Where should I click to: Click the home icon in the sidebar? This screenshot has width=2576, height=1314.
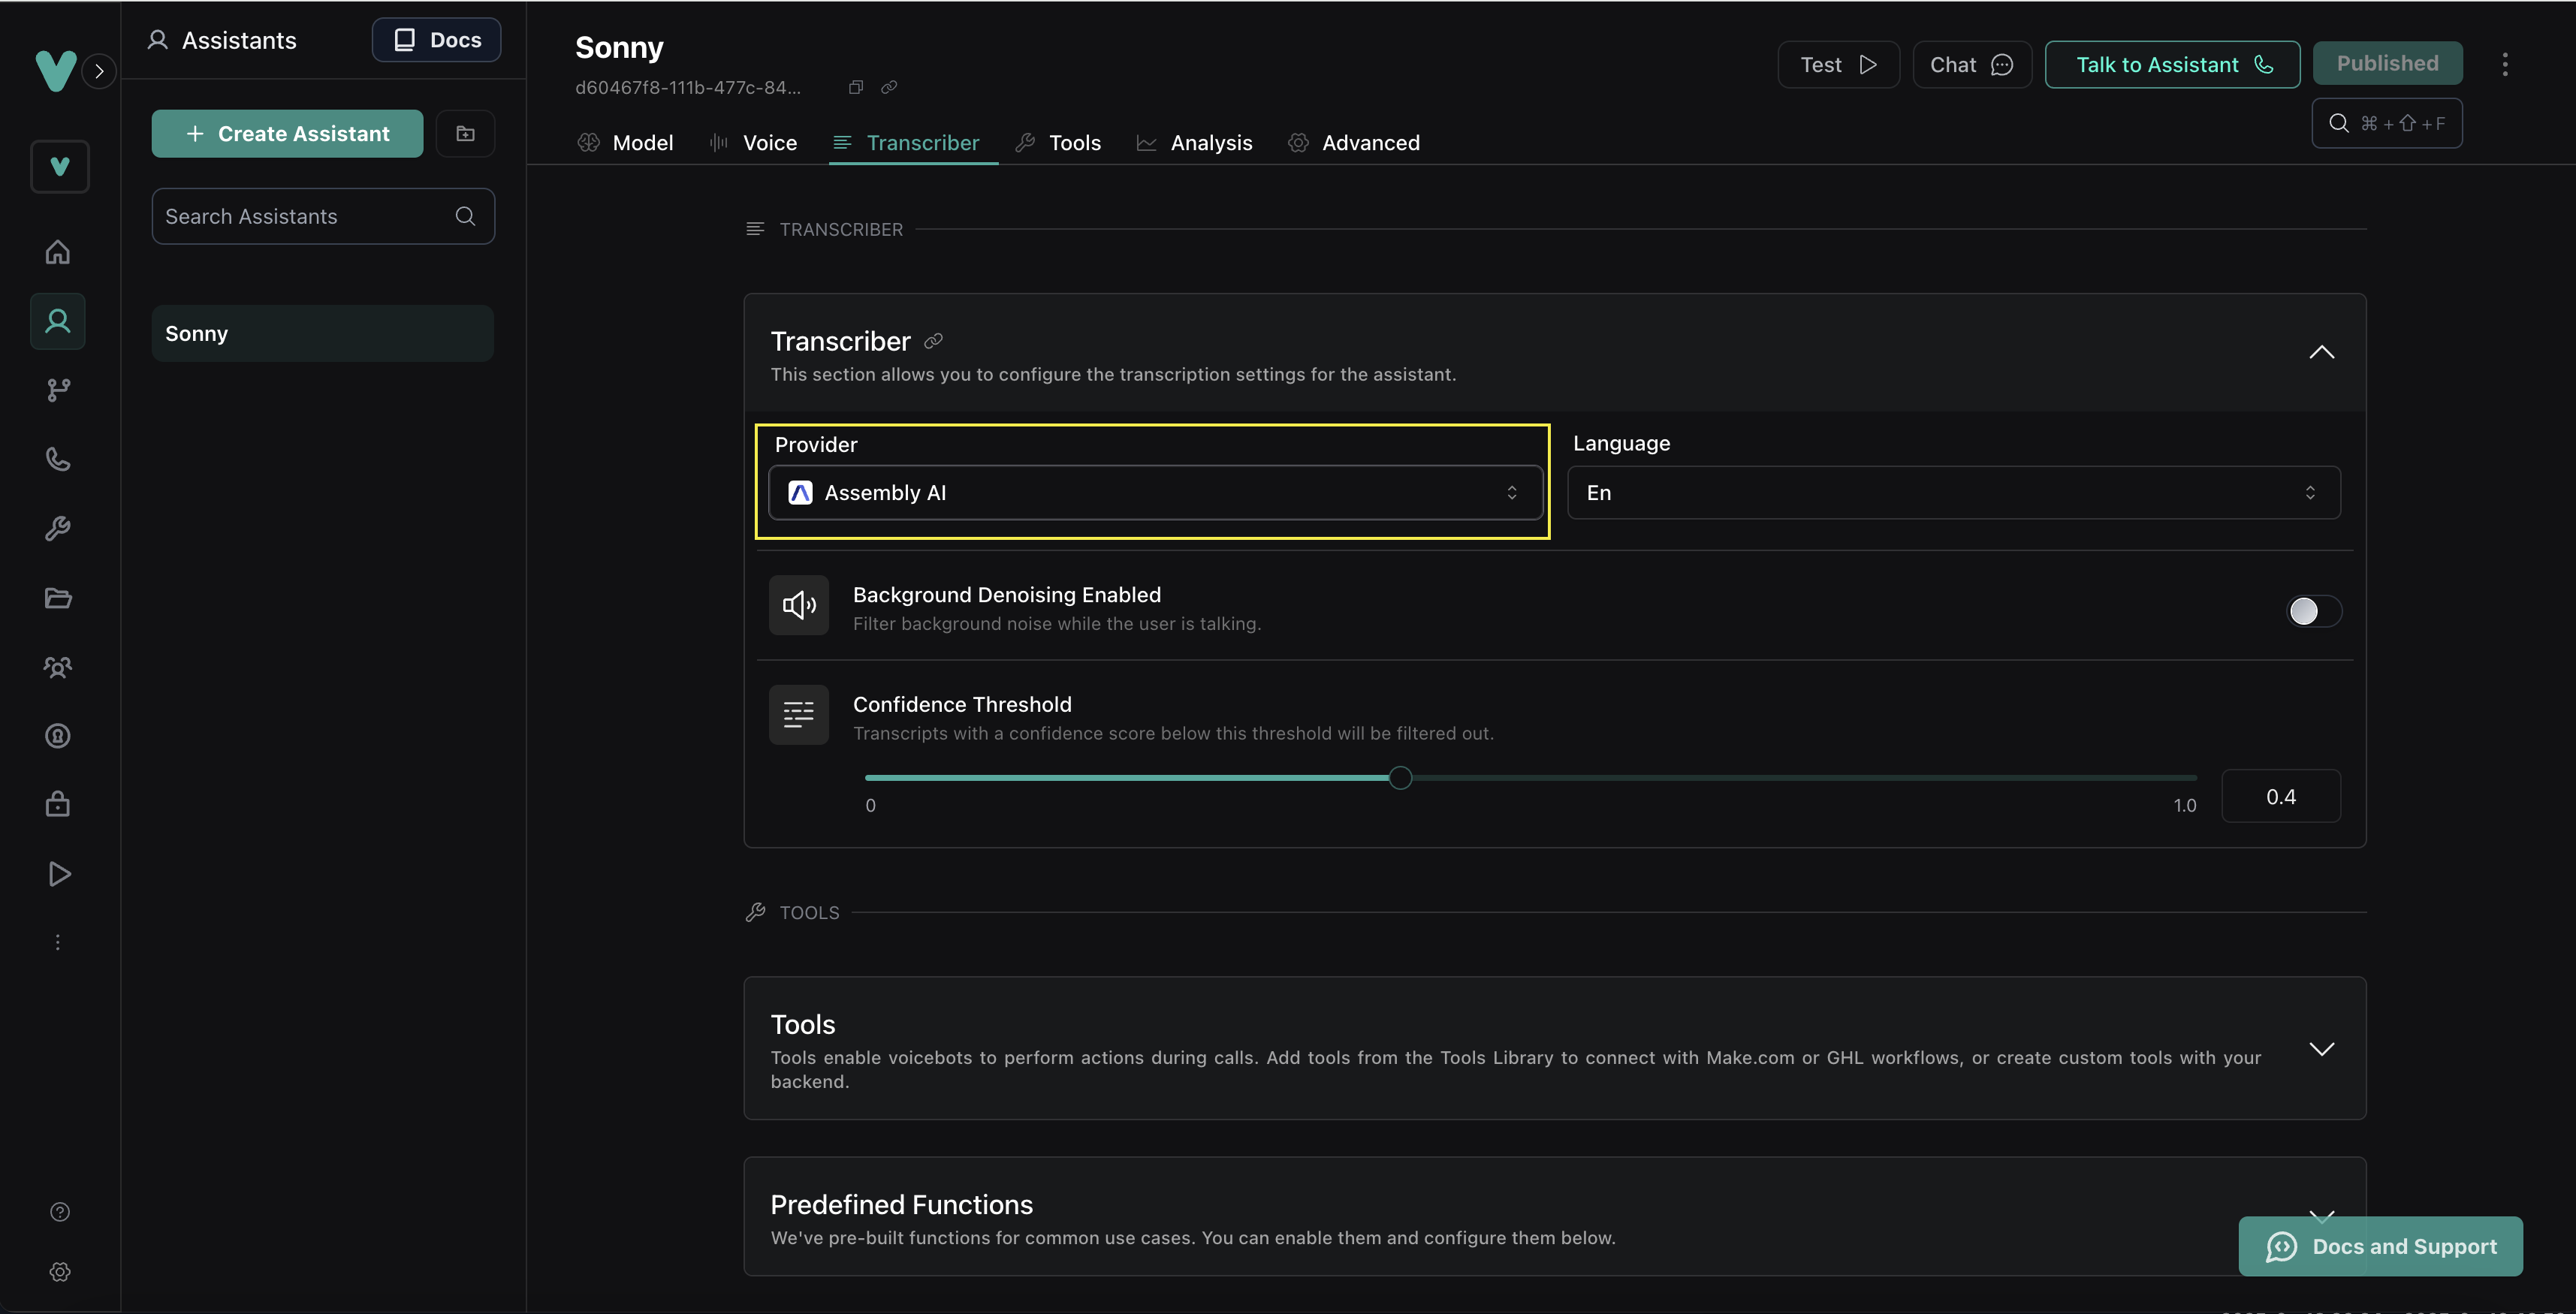[58, 252]
